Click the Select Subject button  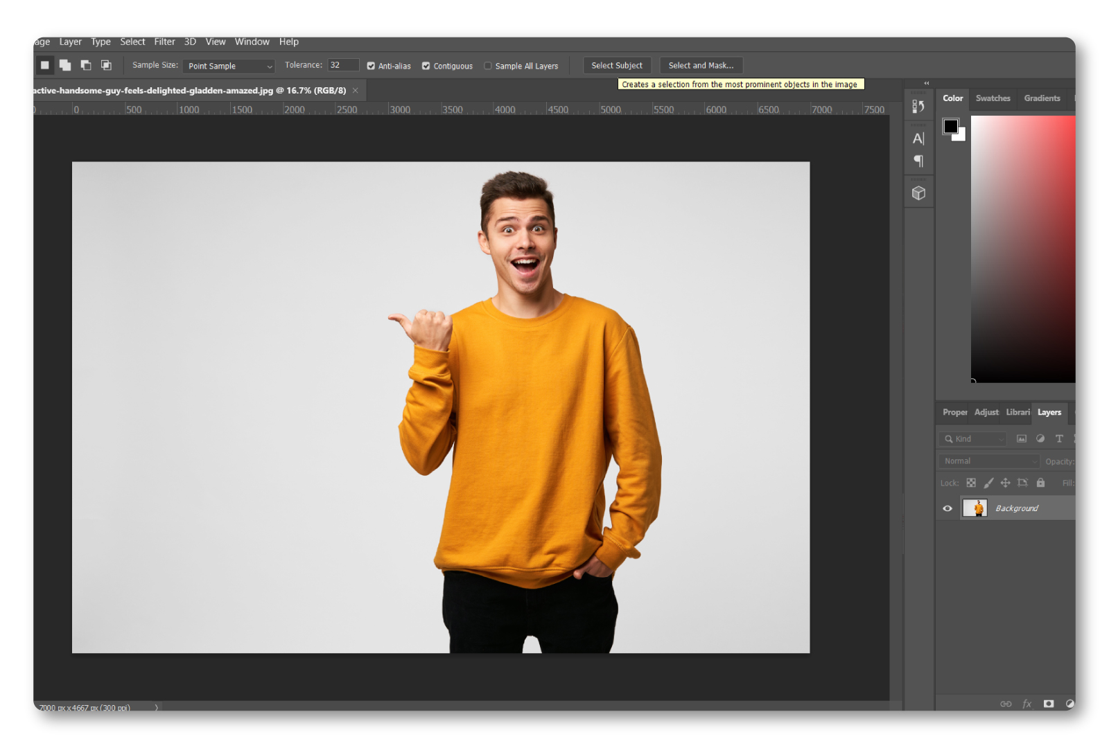616,65
